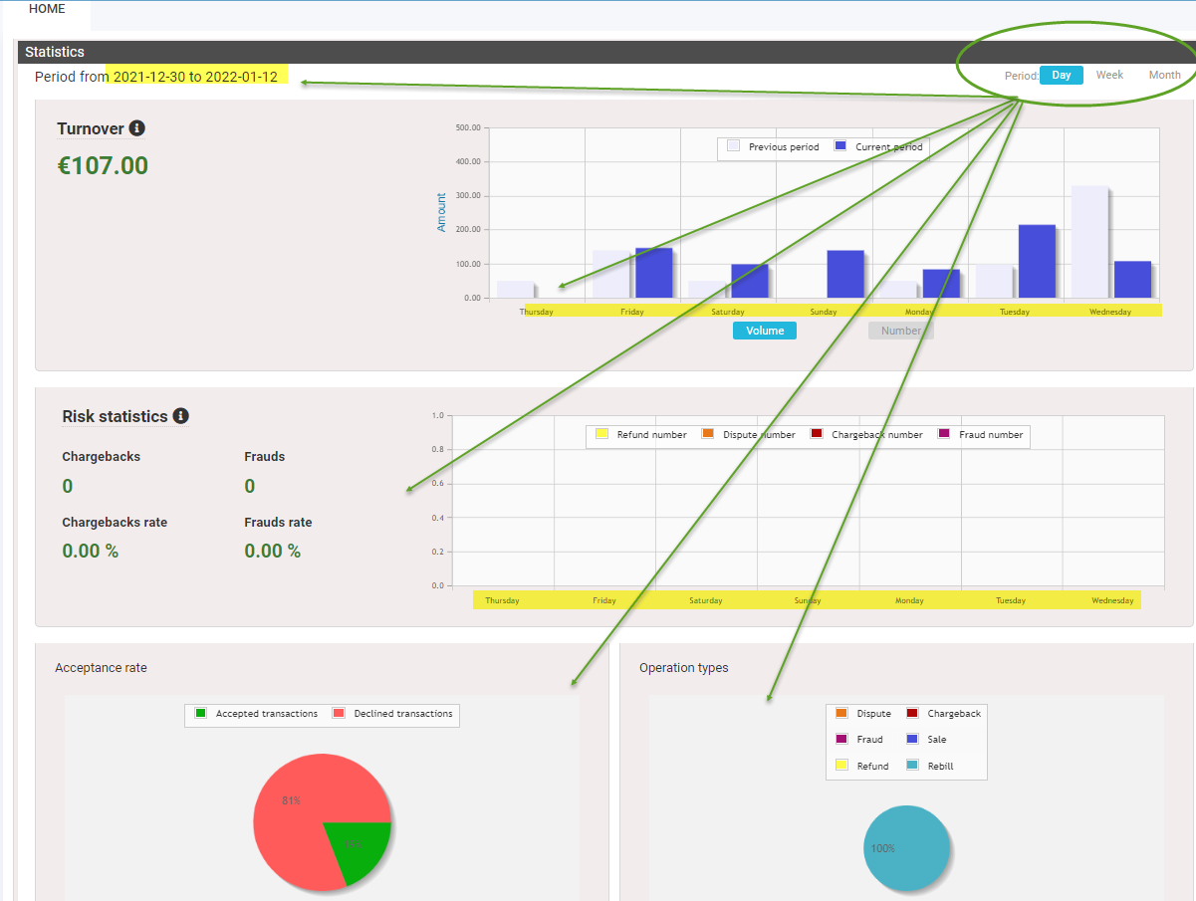Click the Refund legend swatch in Operation types
The height and width of the screenshot is (901, 1196).
(x=841, y=766)
